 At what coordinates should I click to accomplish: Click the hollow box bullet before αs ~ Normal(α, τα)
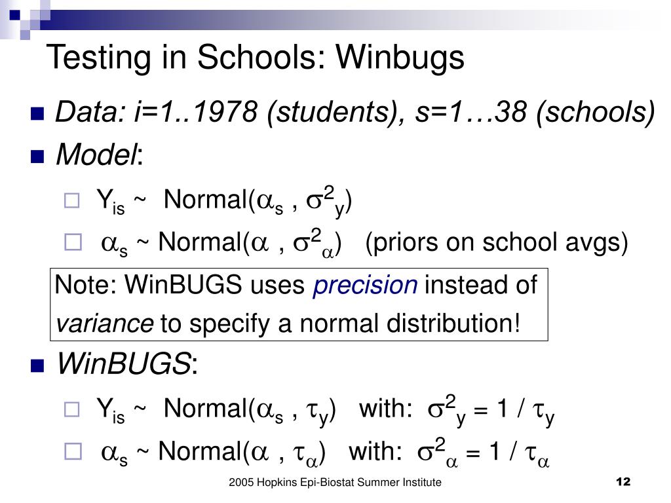(73, 451)
